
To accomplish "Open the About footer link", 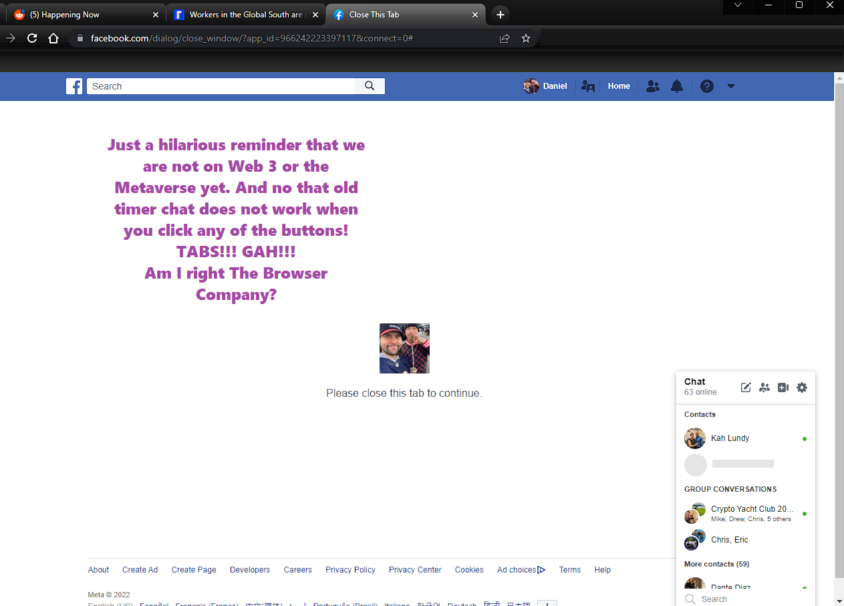I will click(98, 570).
